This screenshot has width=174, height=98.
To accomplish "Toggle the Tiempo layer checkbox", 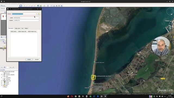I will coord(3,82).
